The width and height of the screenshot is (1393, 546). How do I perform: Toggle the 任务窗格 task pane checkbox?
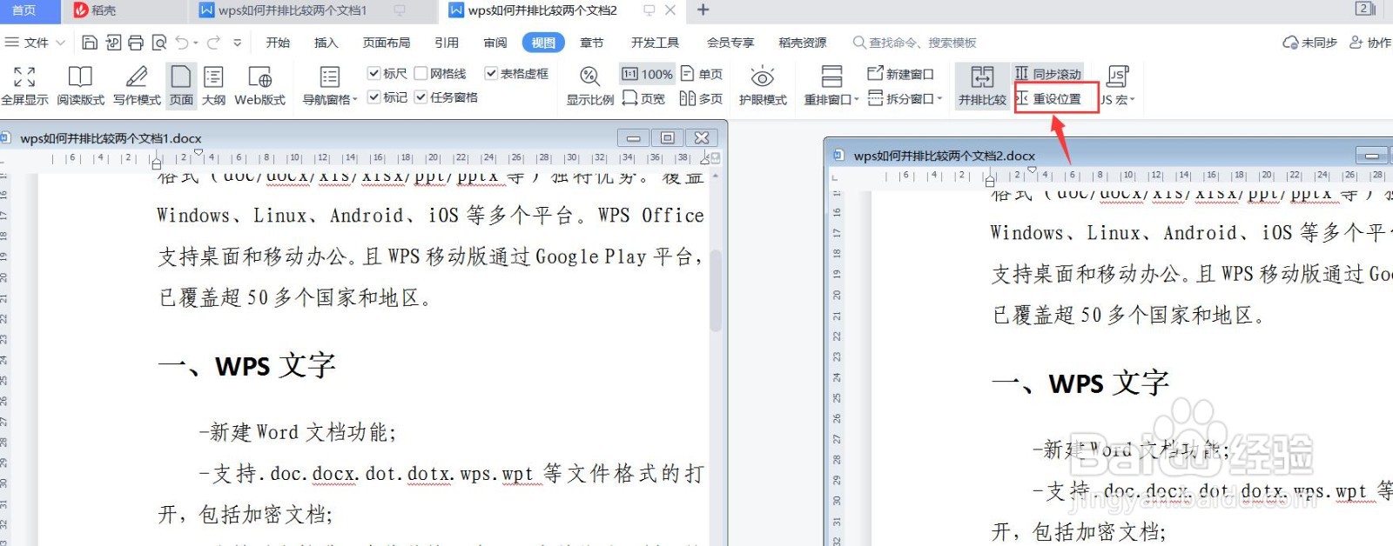421,97
